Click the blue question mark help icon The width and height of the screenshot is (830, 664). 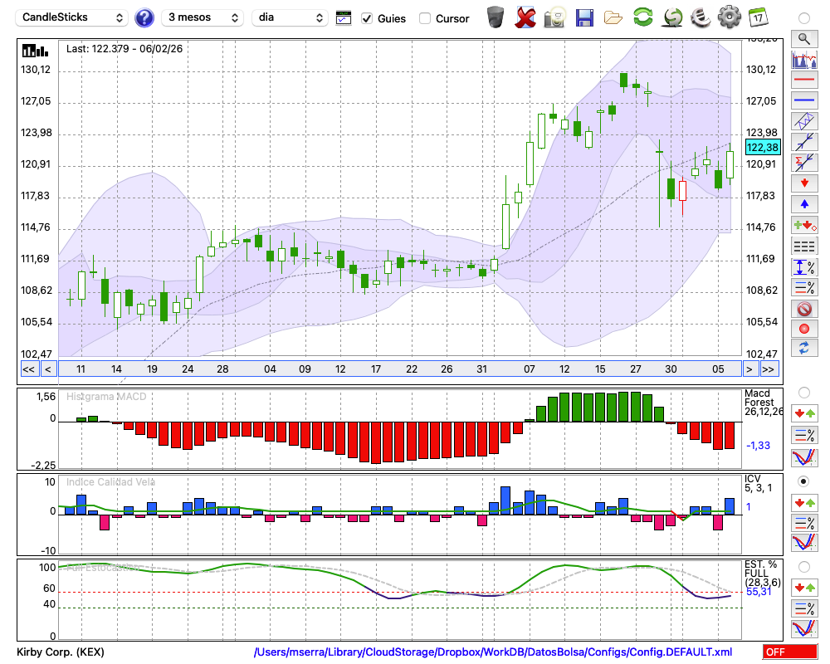click(144, 17)
